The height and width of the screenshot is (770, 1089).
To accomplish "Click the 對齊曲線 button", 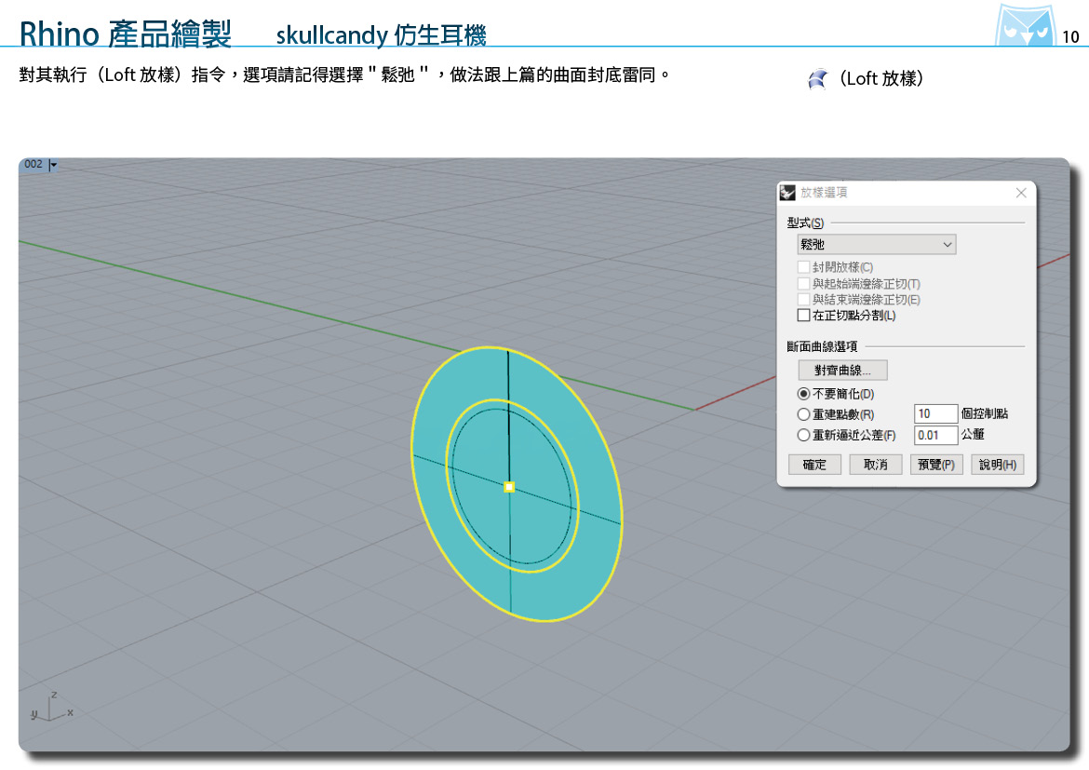I will 842,371.
